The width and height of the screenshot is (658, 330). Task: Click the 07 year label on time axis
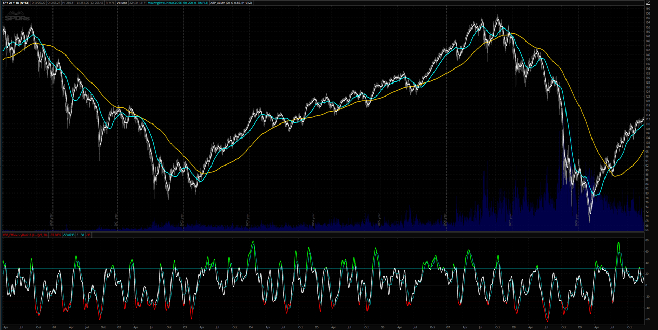[448, 327]
